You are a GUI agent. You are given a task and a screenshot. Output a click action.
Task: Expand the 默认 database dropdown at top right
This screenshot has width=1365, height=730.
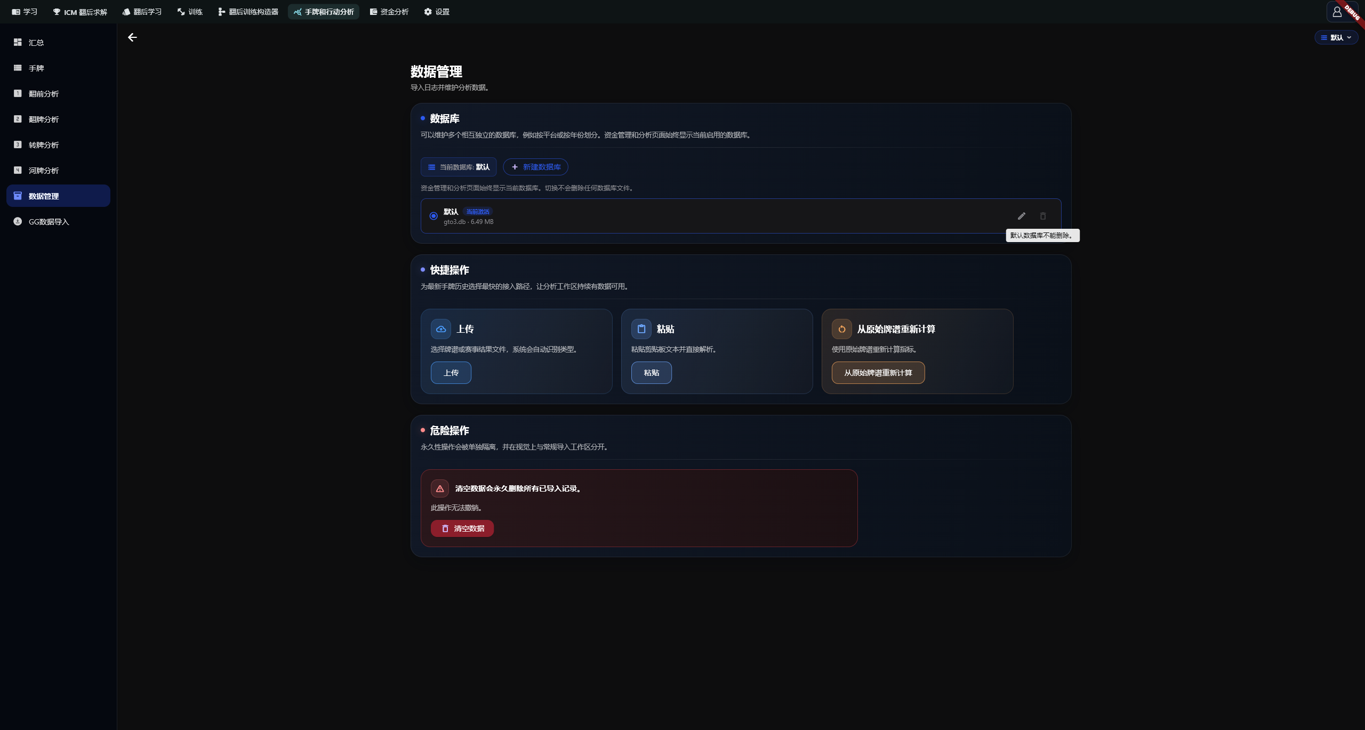click(1336, 37)
